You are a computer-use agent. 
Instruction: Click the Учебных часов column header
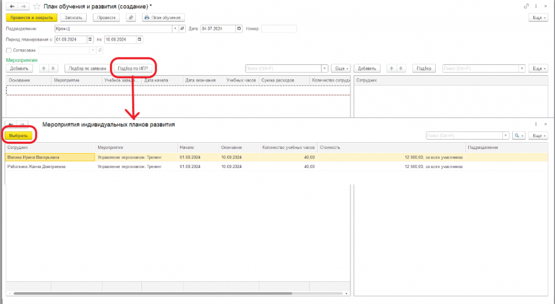(x=241, y=81)
